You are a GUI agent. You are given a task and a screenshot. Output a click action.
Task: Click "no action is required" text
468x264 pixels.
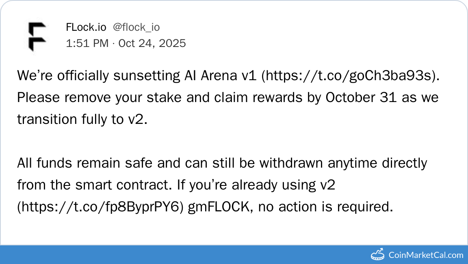(x=326, y=207)
